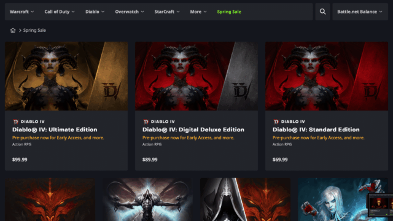Click Spring Sale breadcrumb text
This screenshot has width=393, height=221.
[34, 30]
